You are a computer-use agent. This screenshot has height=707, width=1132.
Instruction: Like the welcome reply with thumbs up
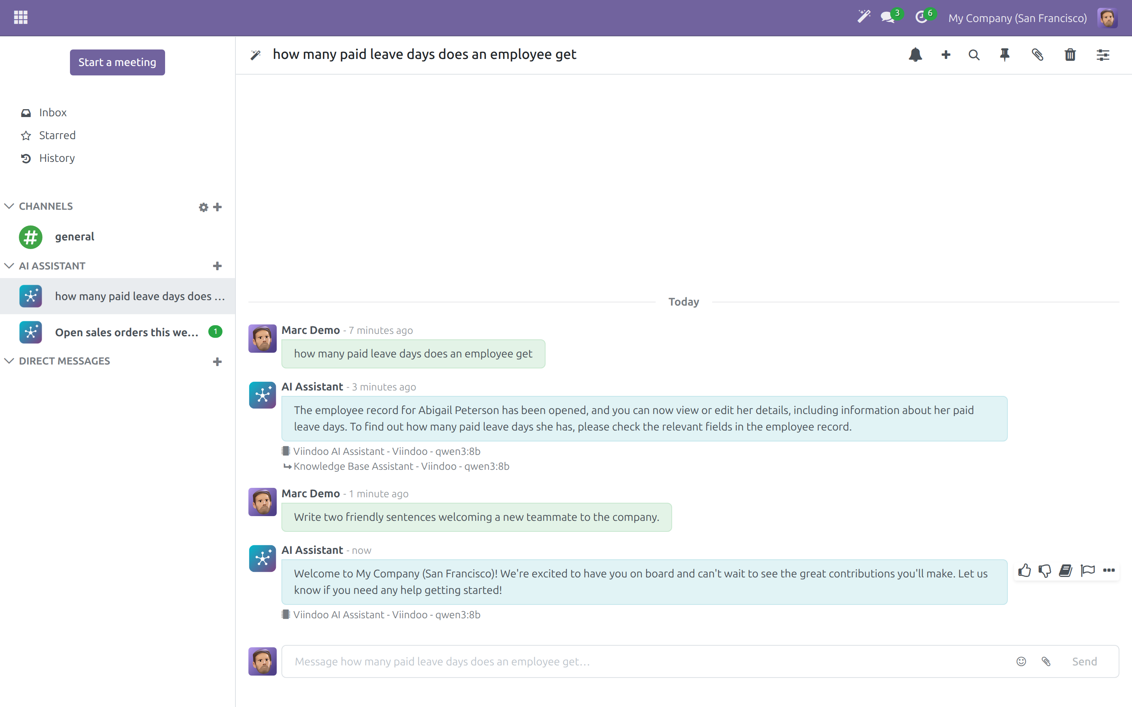[1024, 570]
